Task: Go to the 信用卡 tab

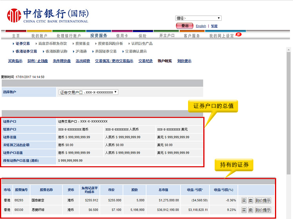Action: (122, 36)
